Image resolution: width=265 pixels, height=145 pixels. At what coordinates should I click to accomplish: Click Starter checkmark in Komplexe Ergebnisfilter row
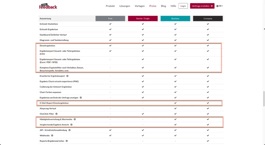click(x=143, y=68)
